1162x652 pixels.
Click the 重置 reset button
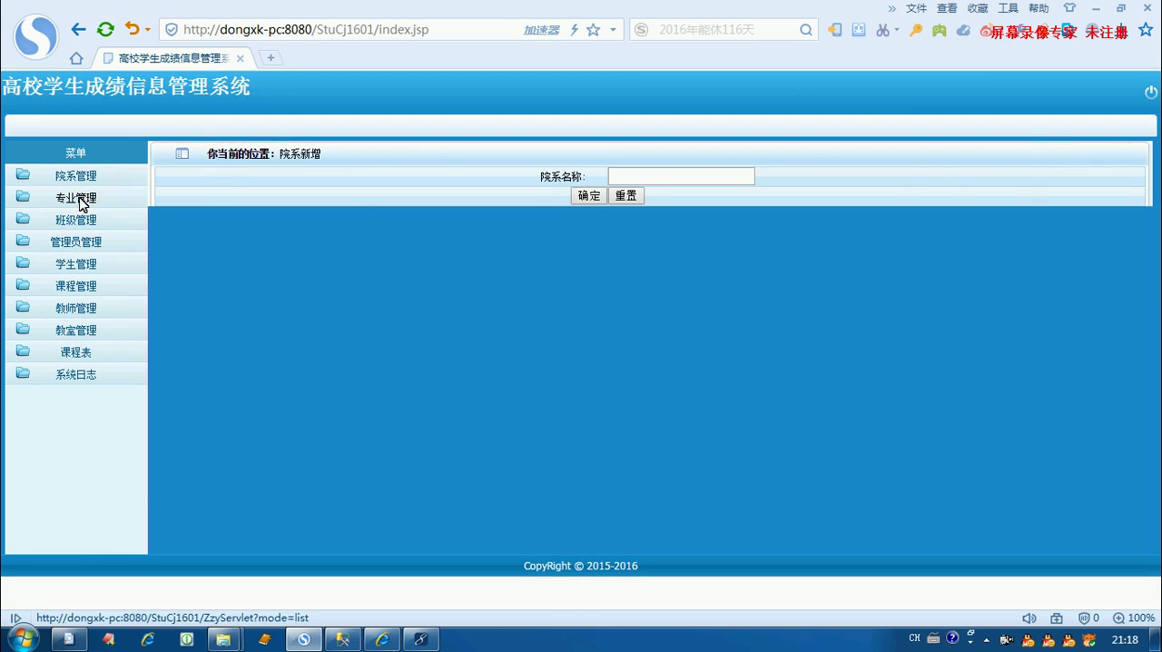pos(625,195)
